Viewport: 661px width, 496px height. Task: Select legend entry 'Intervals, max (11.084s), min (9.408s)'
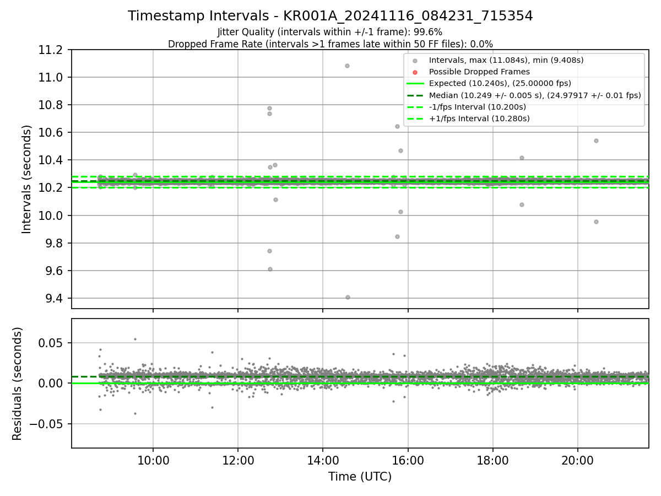[x=506, y=60]
